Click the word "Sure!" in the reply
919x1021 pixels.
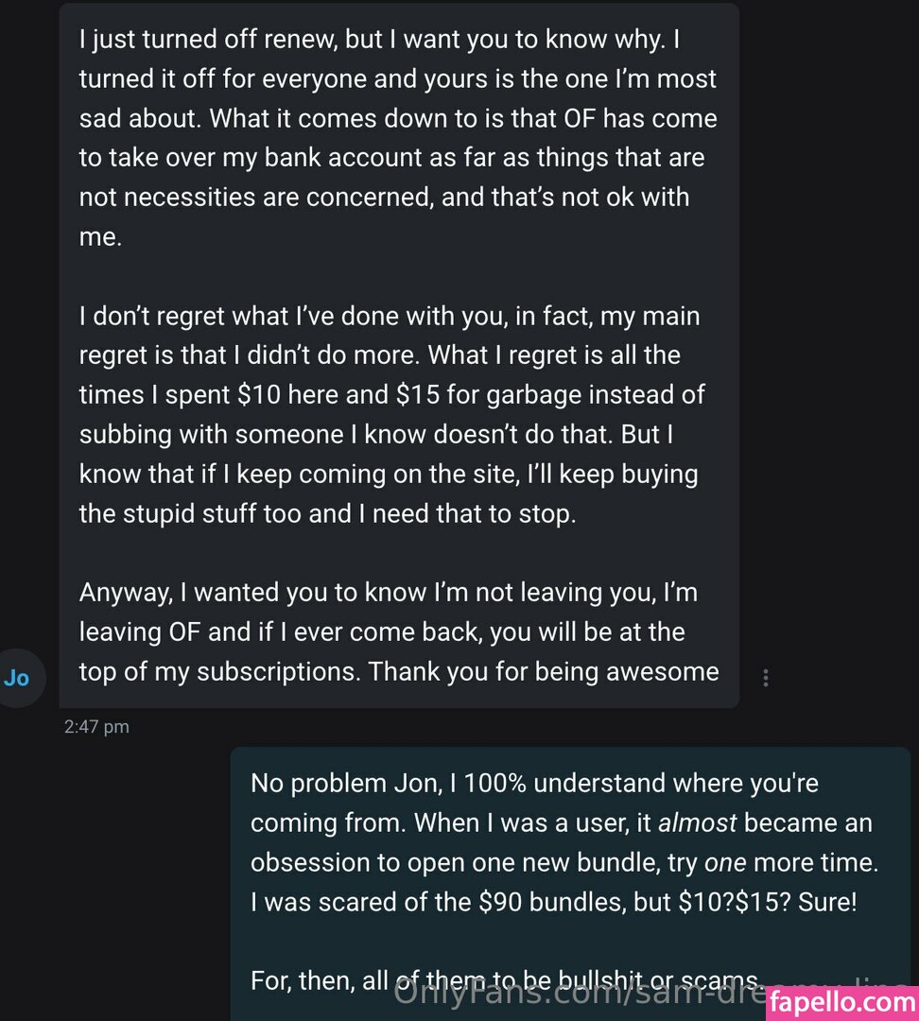point(827,902)
